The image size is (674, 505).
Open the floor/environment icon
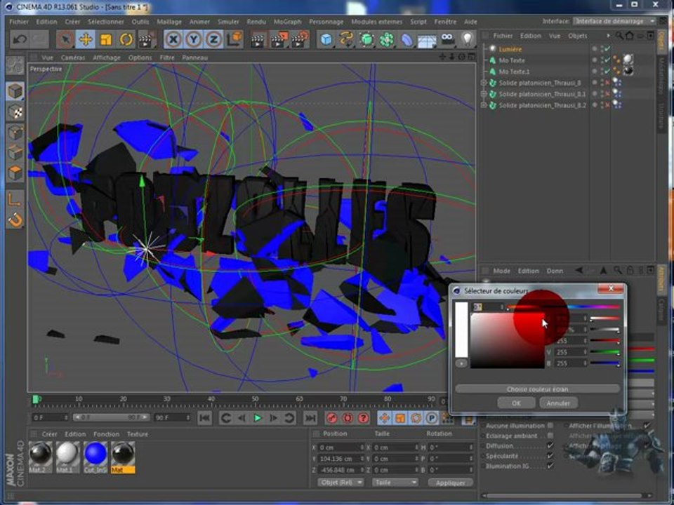(427, 41)
